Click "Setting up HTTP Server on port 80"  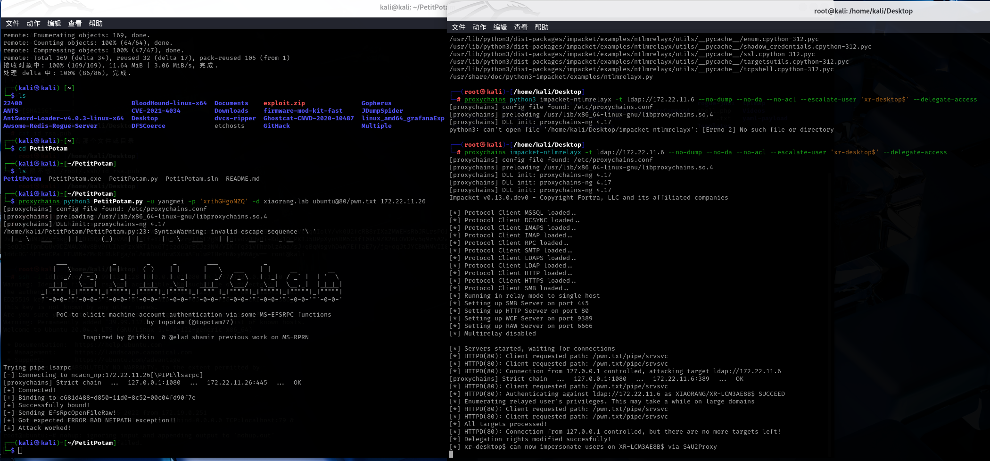point(519,311)
